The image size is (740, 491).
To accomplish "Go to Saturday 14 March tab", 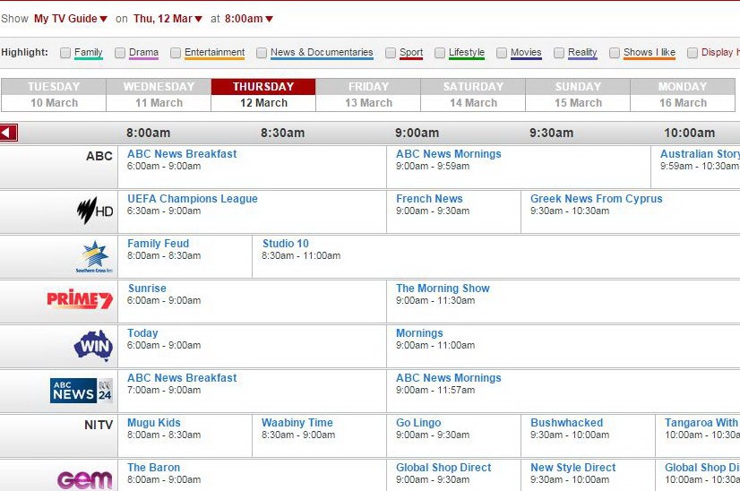I will [x=473, y=95].
